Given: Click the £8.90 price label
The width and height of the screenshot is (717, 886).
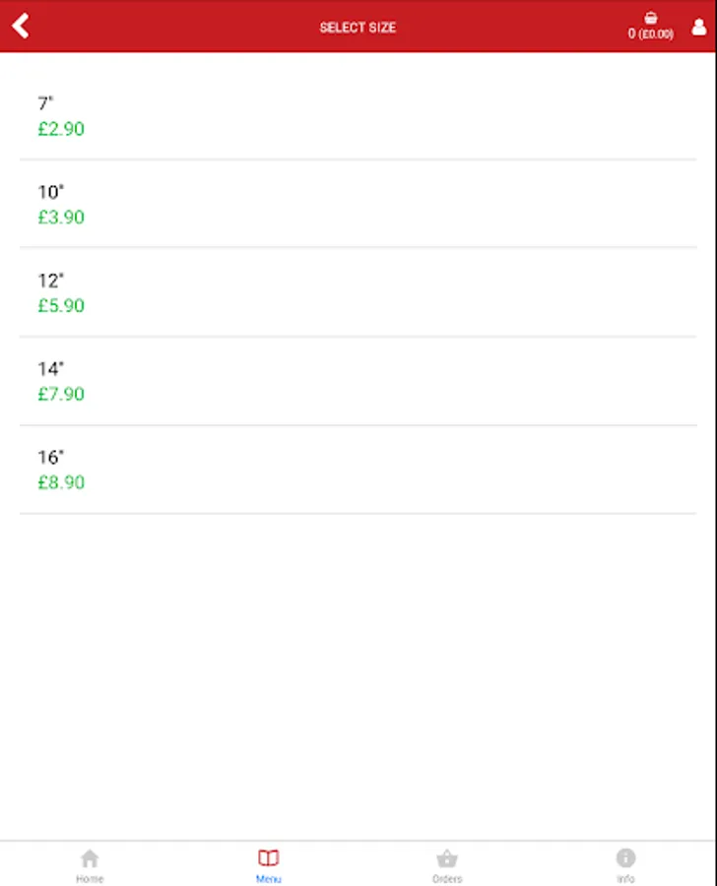Looking at the screenshot, I should pyautogui.click(x=61, y=482).
